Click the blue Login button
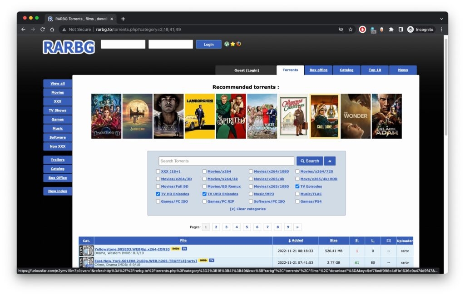 tap(208, 44)
